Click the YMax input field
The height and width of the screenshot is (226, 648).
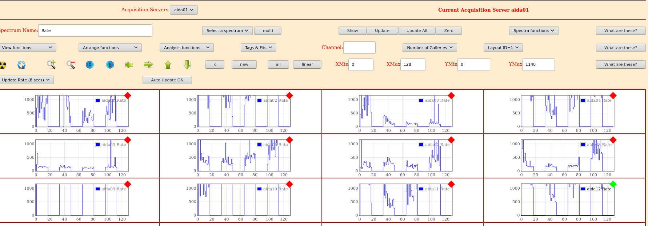538,64
